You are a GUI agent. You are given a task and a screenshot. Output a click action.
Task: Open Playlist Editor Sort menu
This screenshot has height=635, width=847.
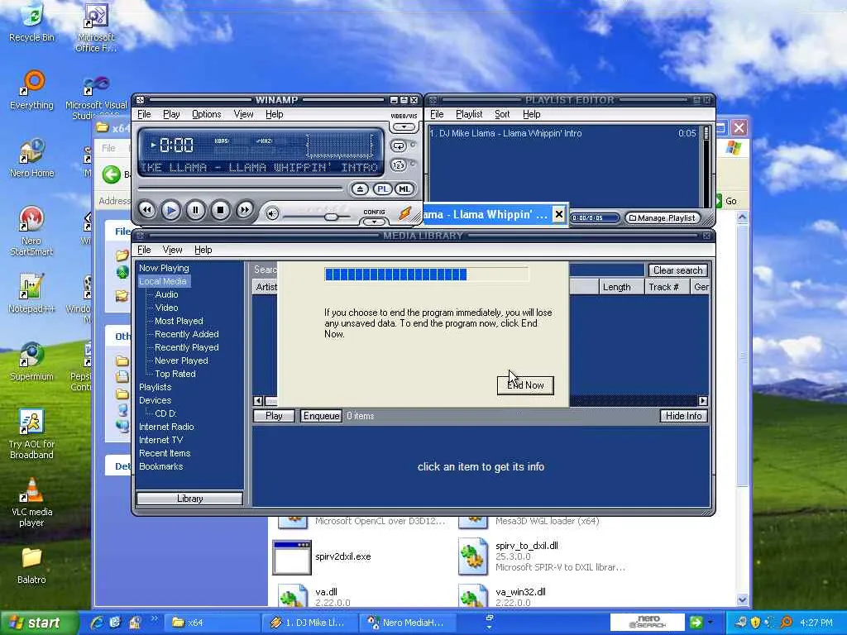pyautogui.click(x=502, y=114)
